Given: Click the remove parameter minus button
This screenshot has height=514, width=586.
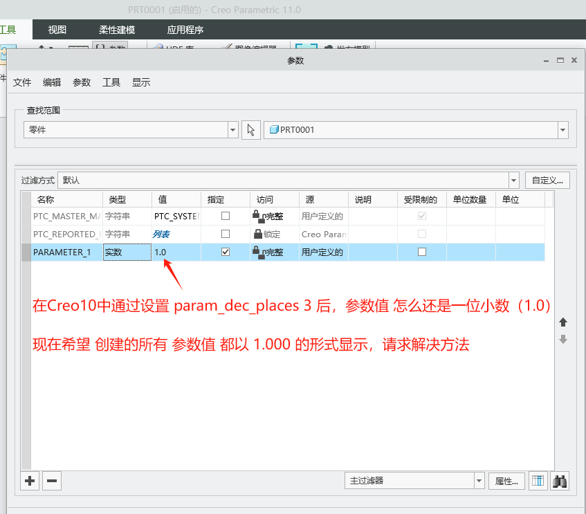Looking at the screenshot, I should 52,481.
